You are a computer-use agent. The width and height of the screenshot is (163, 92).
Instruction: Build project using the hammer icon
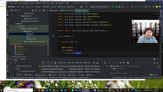(x=87, y=7)
